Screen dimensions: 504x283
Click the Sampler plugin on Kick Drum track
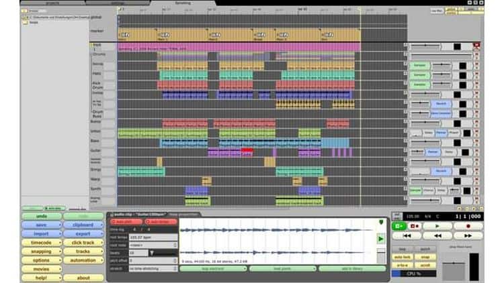[x=419, y=84]
